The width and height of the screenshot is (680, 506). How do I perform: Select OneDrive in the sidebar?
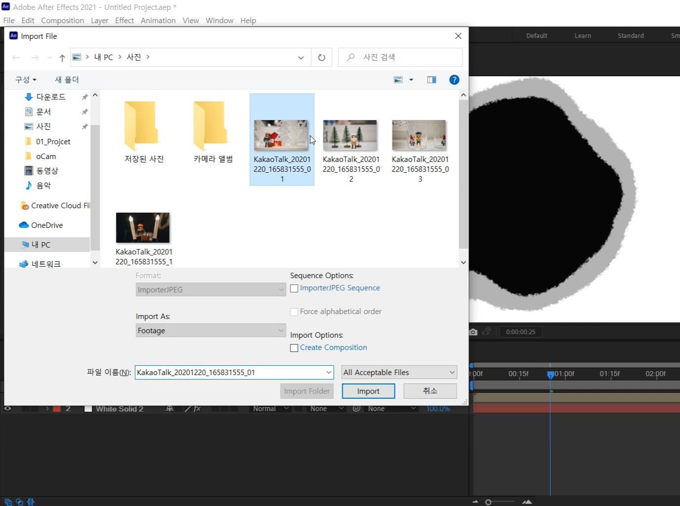(47, 225)
